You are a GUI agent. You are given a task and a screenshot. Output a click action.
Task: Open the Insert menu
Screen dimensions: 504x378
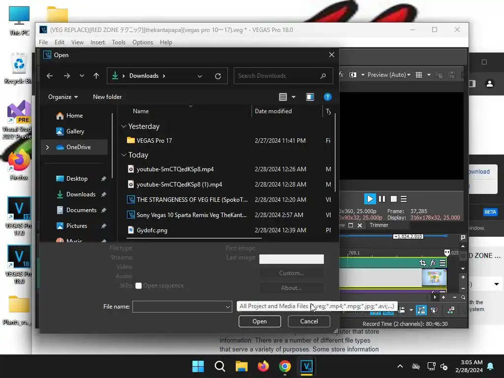click(x=98, y=42)
